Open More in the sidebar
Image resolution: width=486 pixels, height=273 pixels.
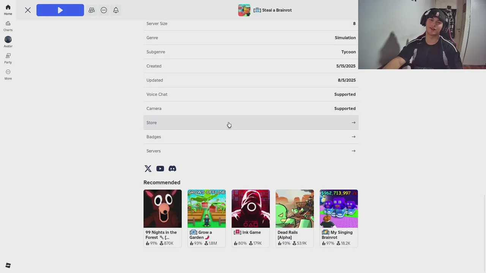8,75
